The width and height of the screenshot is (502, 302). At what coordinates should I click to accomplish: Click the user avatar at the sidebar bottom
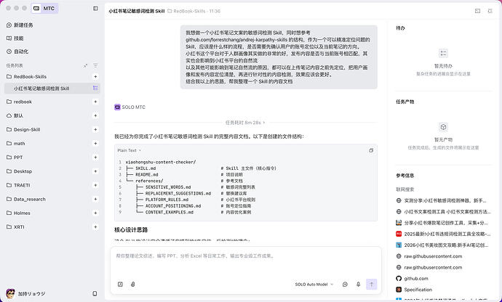[11, 293]
